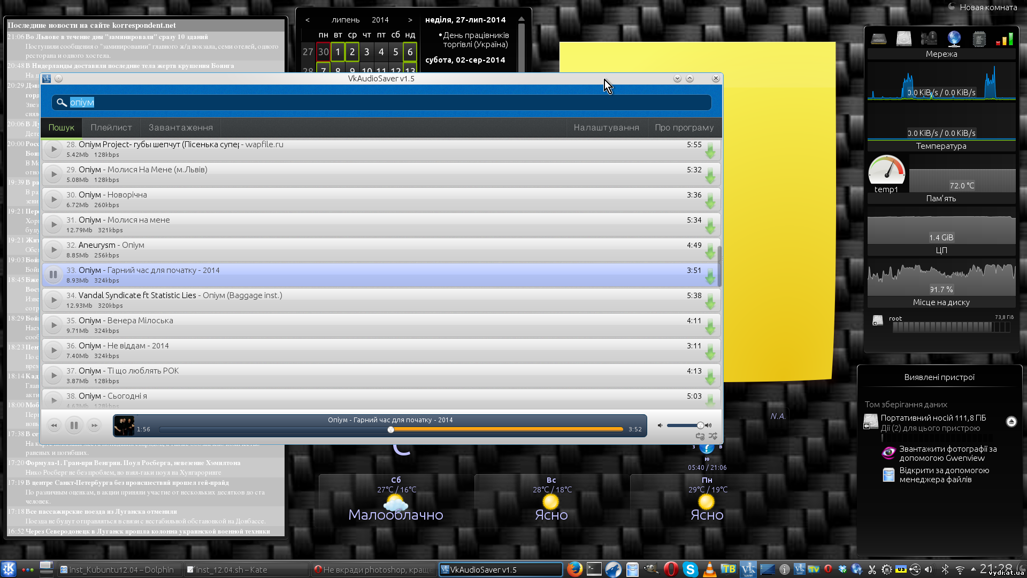
Task: Open the липень month selector in calendar
Action: pos(346,20)
